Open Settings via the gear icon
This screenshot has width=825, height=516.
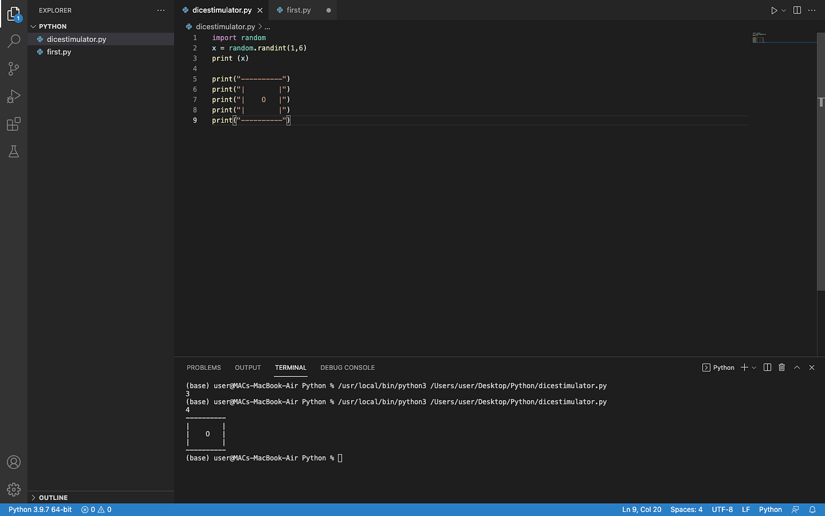[x=14, y=489]
